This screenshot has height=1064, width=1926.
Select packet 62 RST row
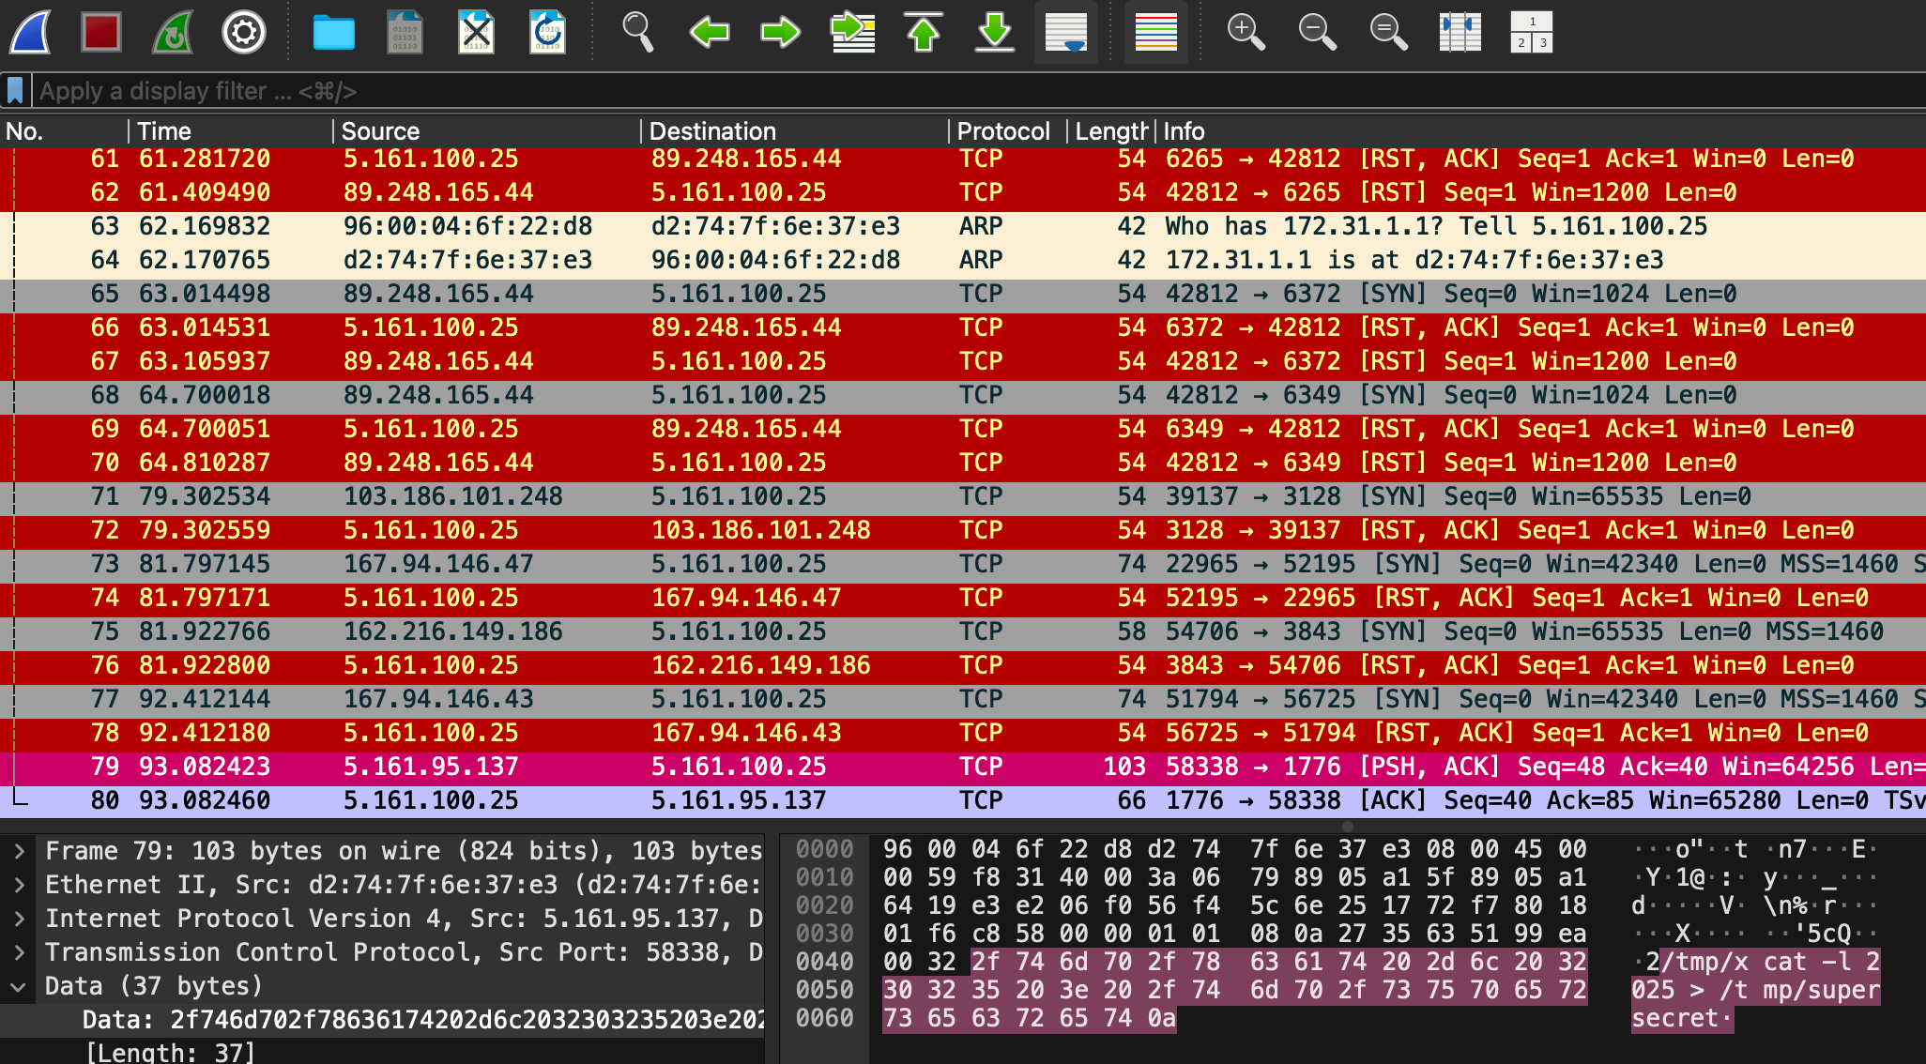point(963,192)
